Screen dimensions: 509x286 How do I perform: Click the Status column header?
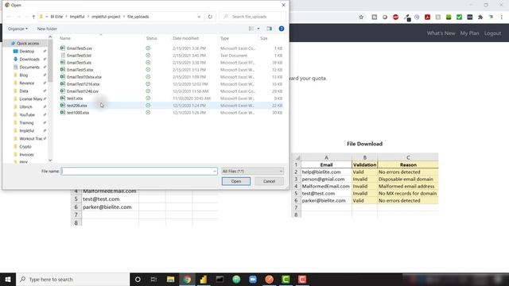[x=152, y=38]
